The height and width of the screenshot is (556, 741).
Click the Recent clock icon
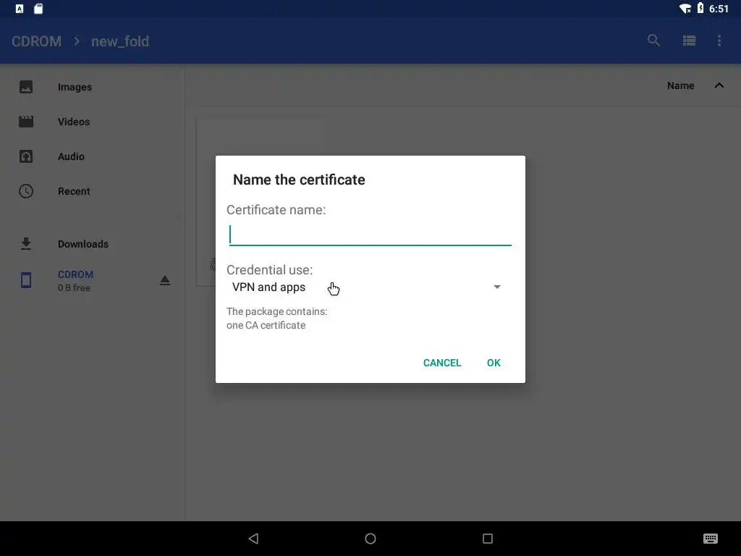(x=26, y=191)
